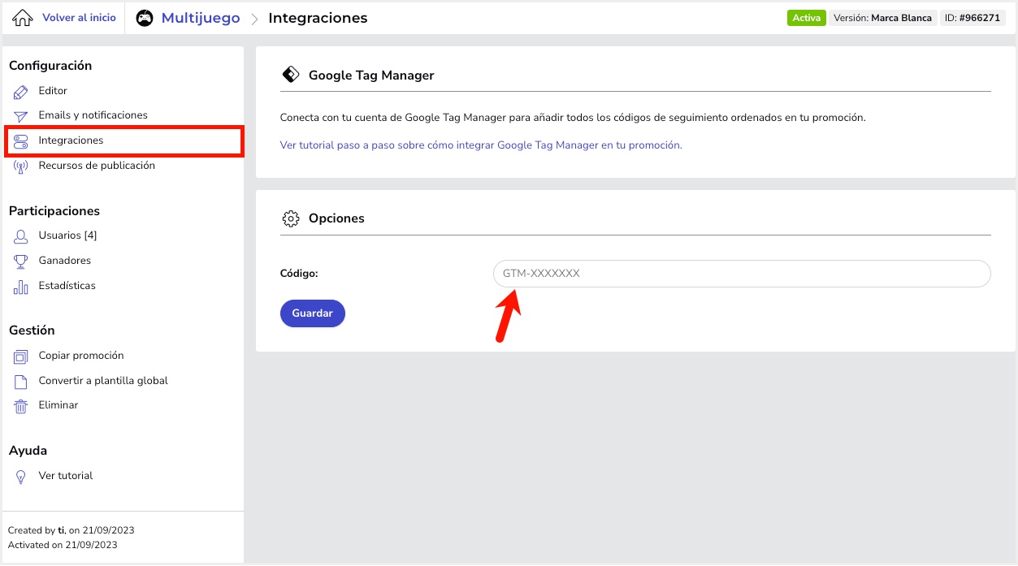Open Integraciones in the sidebar
The width and height of the screenshot is (1018, 566).
tap(71, 140)
